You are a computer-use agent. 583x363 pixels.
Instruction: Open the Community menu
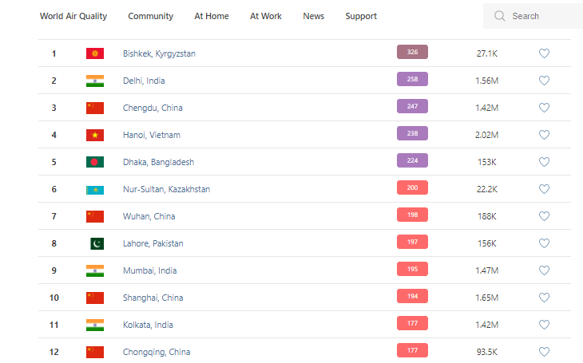150,16
